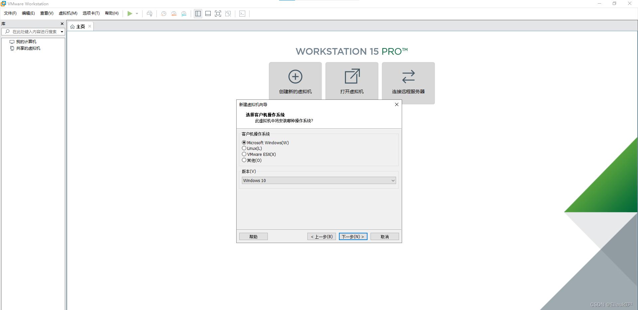Click the full screen mode icon

coord(218,14)
